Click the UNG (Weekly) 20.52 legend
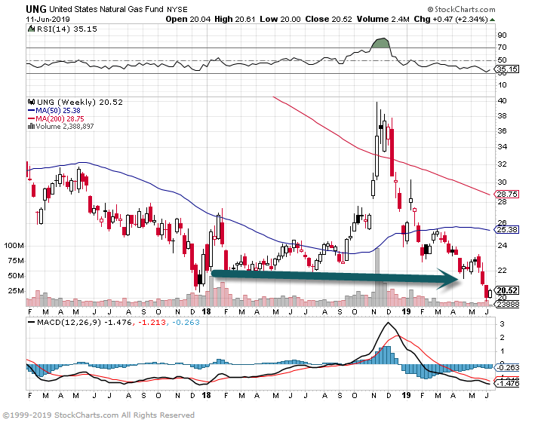 [79, 103]
